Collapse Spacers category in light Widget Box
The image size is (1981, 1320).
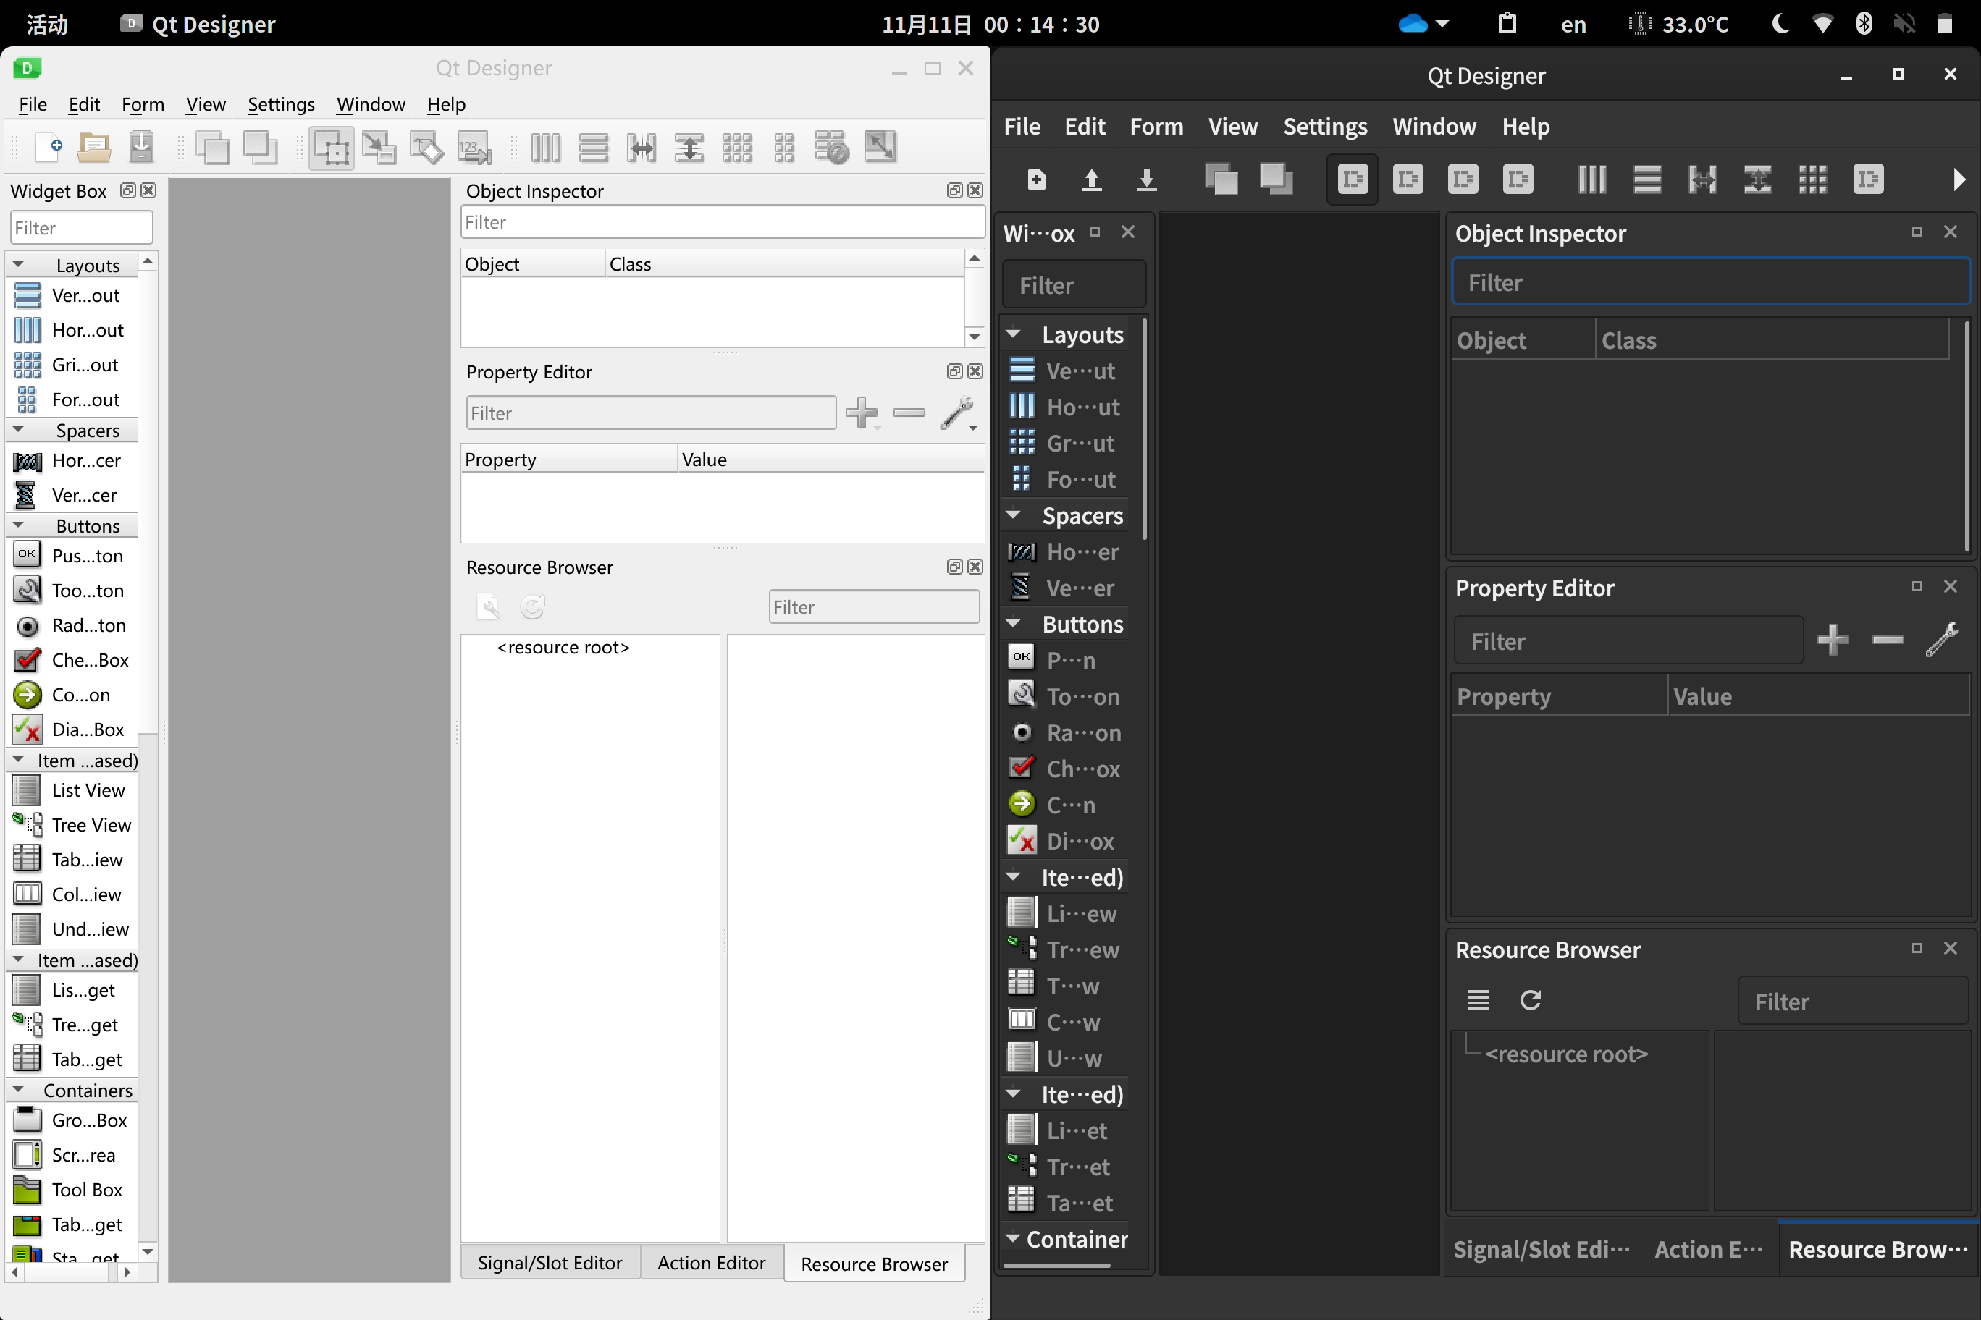(x=19, y=429)
